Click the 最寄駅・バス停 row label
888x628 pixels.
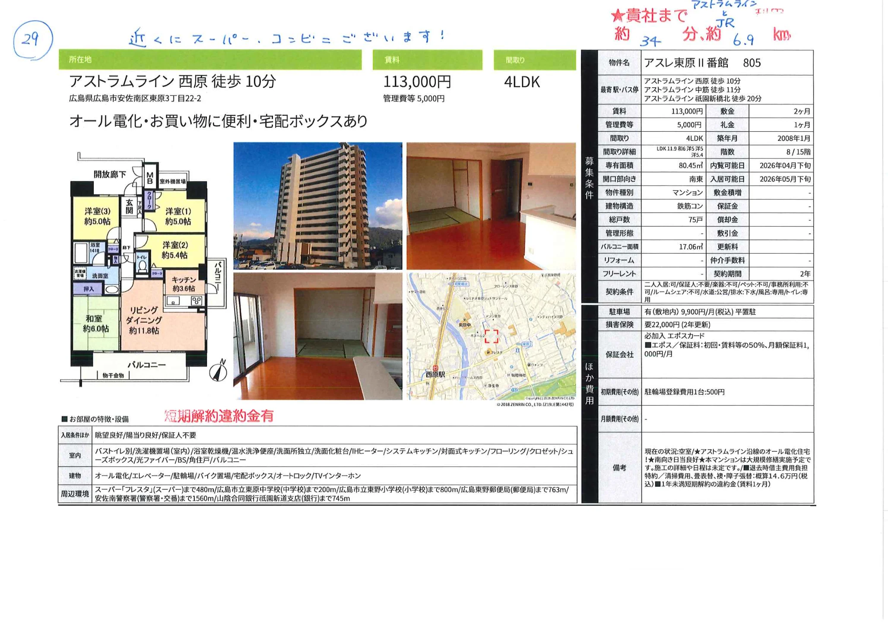pos(619,90)
